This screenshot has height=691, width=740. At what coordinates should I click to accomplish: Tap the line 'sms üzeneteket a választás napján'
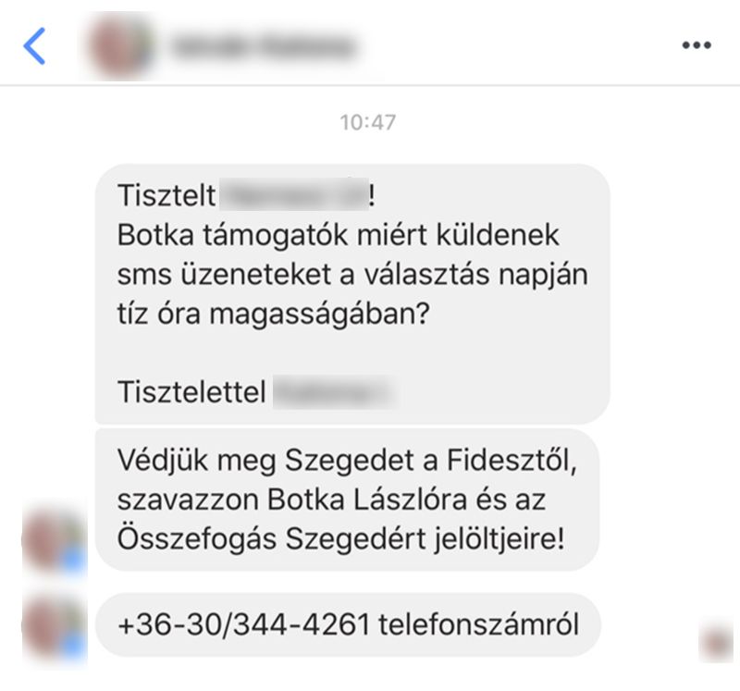coord(352,275)
